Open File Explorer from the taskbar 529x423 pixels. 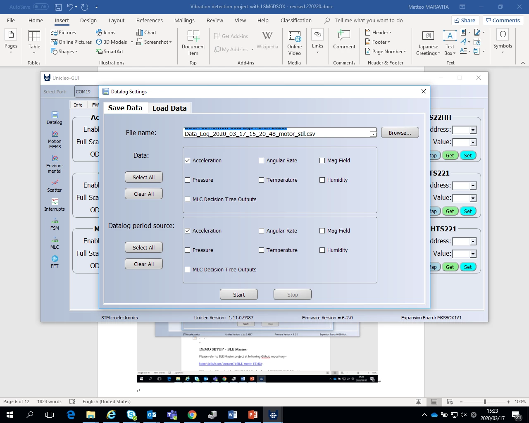coord(91,414)
